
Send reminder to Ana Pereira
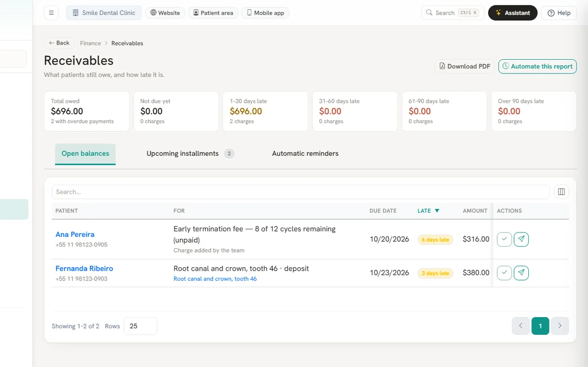pyautogui.click(x=521, y=239)
